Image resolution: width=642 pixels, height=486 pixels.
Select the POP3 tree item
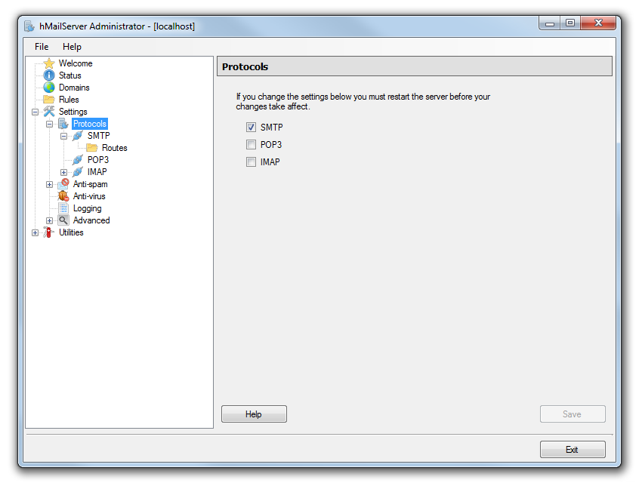(x=97, y=160)
